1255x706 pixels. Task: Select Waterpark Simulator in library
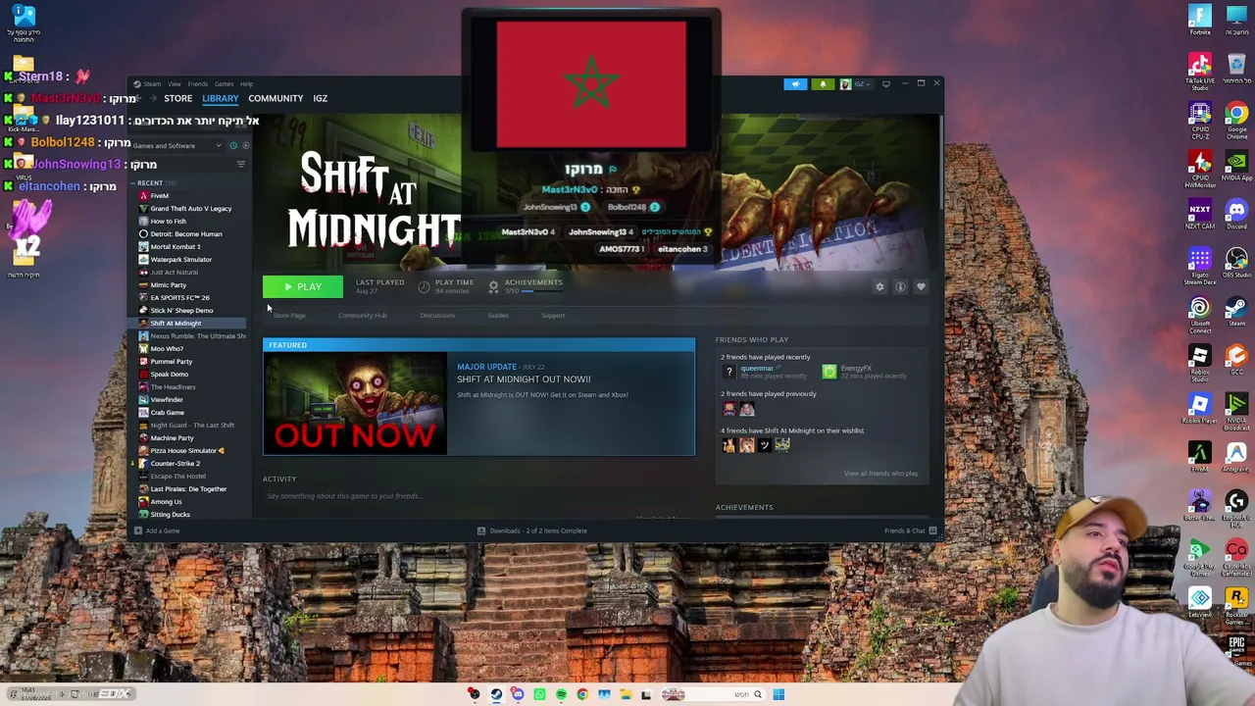[x=180, y=260]
